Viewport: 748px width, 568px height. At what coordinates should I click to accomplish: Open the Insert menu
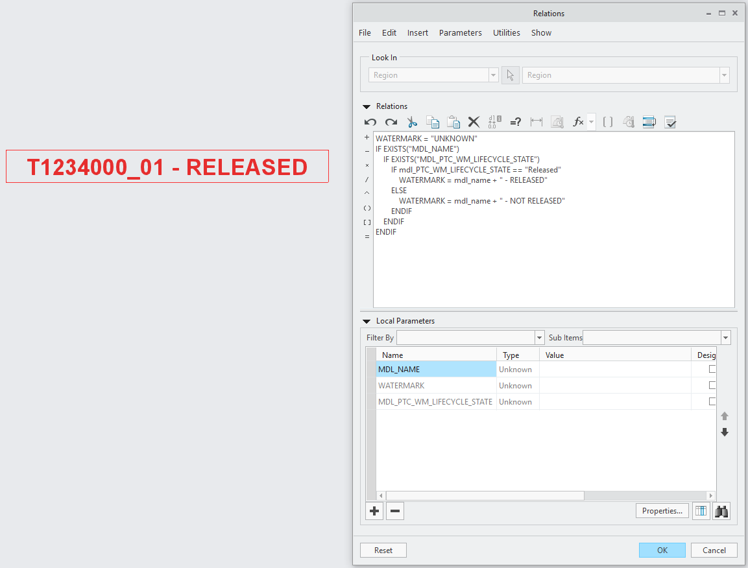[x=417, y=33]
